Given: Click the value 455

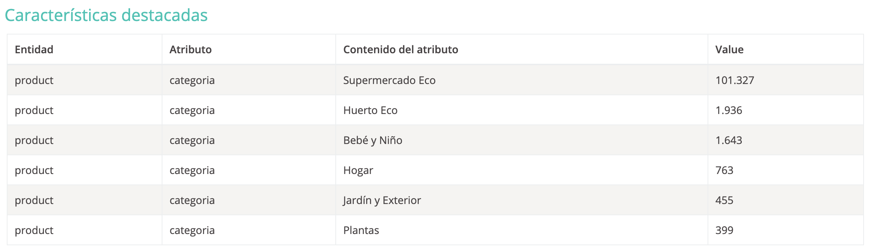Looking at the screenshot, I should click(x=724, y=200).
